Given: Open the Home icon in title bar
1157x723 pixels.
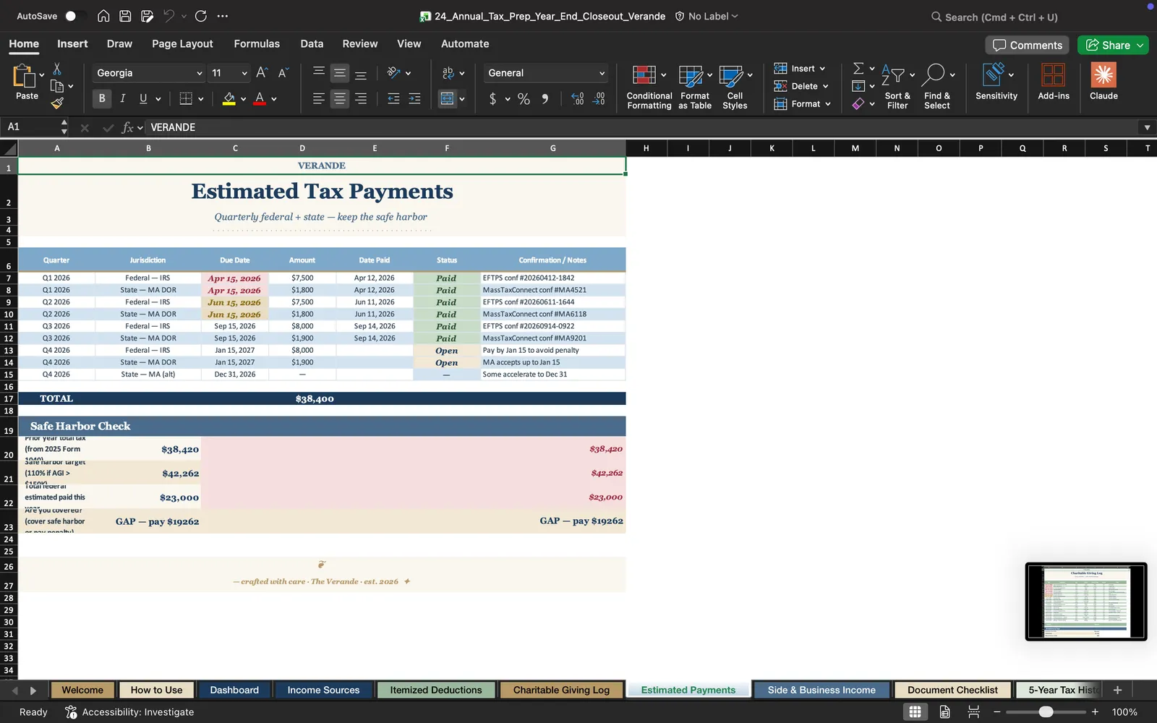Looking at the screenshot, I should point(103,16).
